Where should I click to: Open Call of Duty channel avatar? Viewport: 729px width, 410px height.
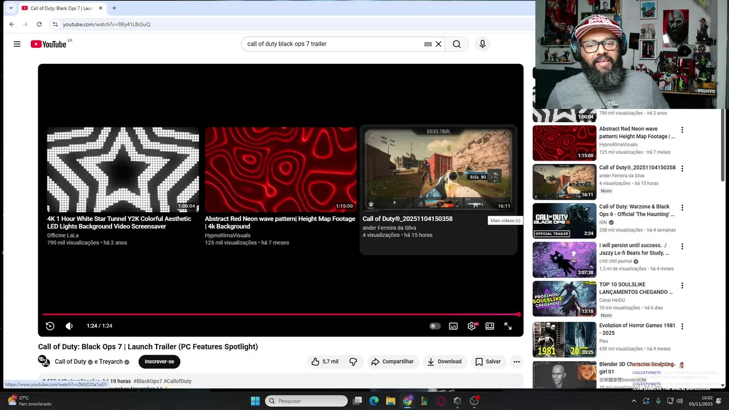pyautogui.click(x=44, y=361)
